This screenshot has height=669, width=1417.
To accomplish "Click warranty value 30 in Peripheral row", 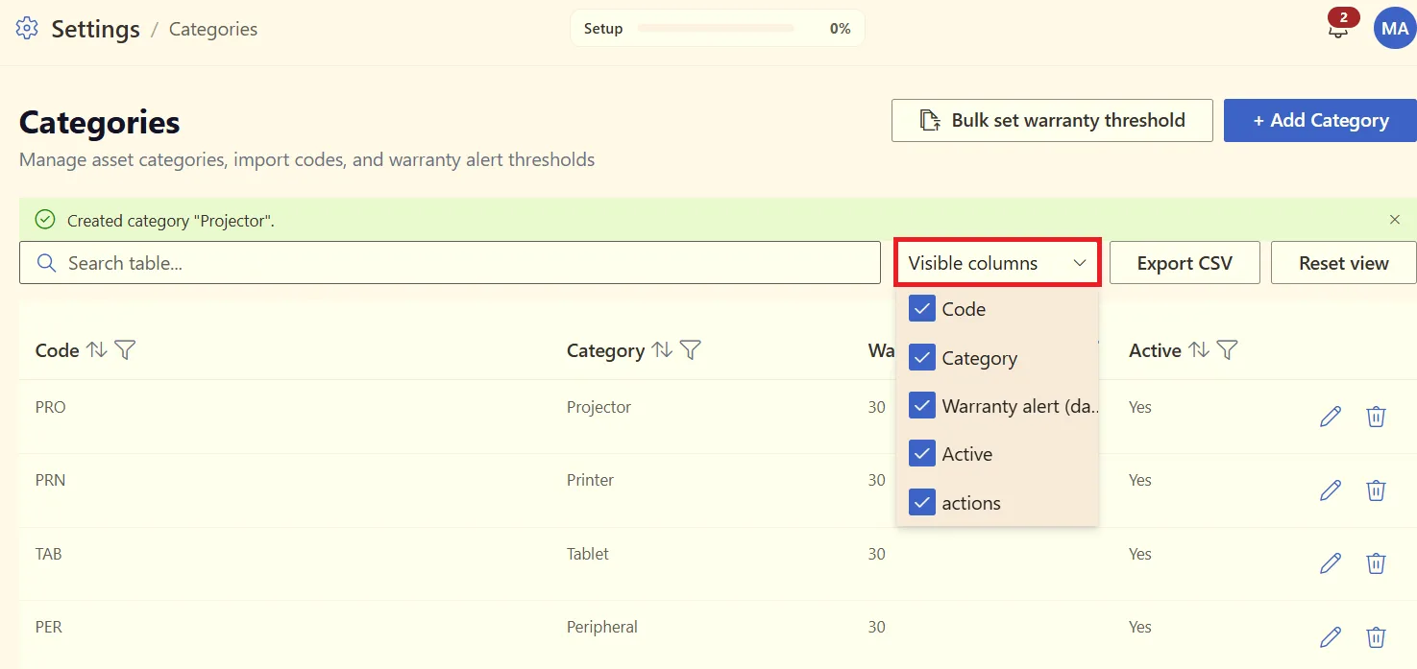I will [x=876, y=627].
